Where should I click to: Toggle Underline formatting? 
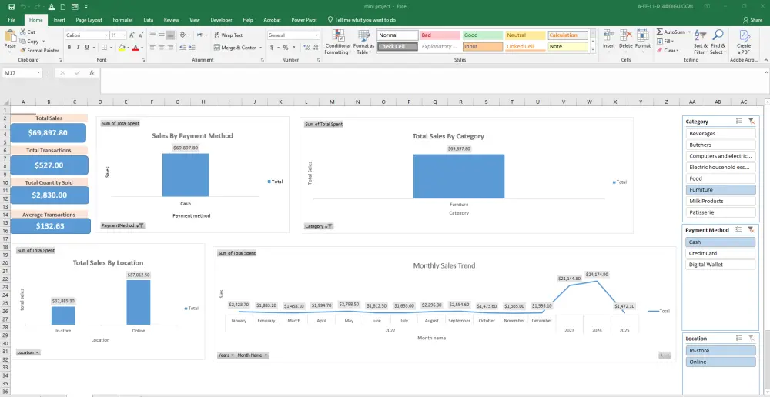click(87, 48)
